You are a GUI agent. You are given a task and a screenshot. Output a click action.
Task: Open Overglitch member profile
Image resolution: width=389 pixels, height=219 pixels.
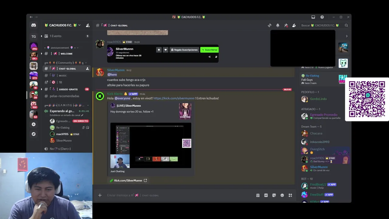pos(324,150)
